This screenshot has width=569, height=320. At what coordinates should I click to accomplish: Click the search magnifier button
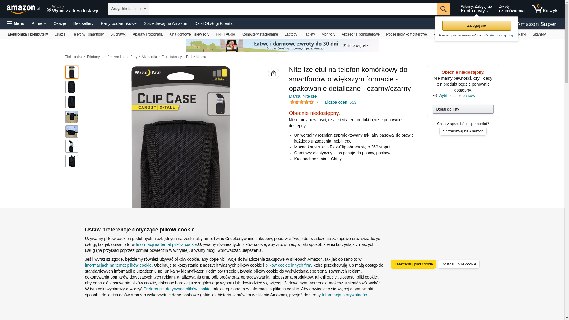click(x=443, y=9)
